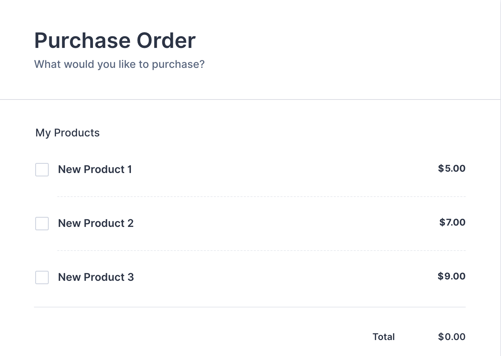Click the $5.00 price text
The image size is (501, 356).
tap(452, 169)
